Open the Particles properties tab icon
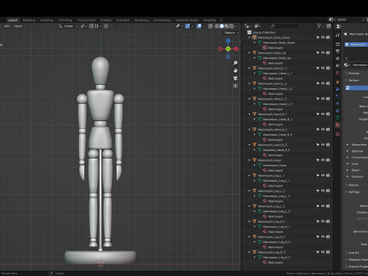 (337, 97)
